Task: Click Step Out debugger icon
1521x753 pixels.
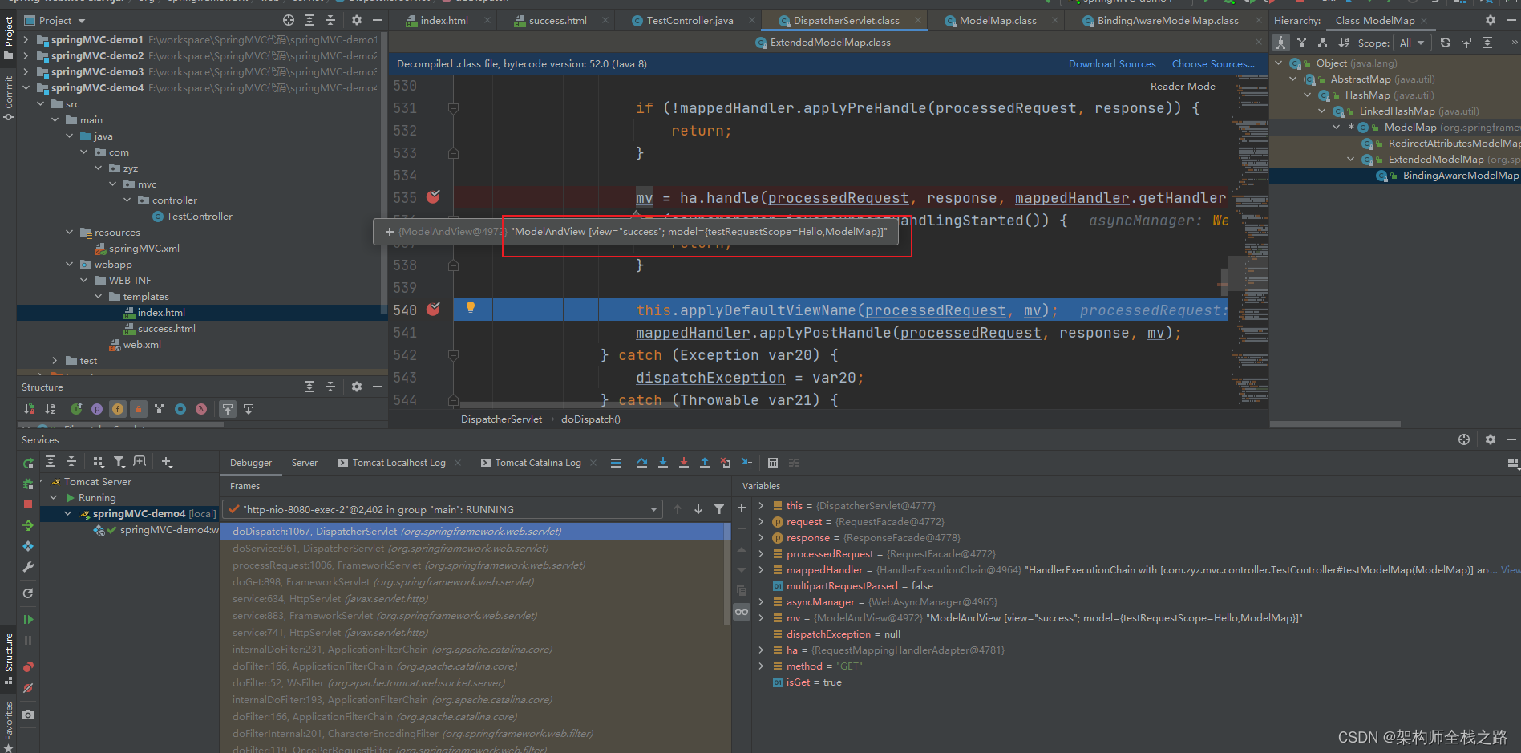Action: 705,463
